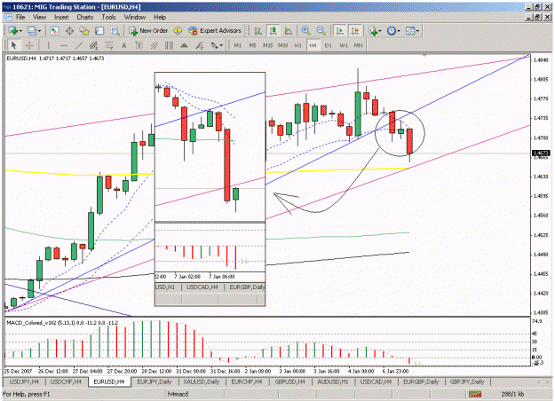Switch timeframe to D1
555x401 pixels.
coord(328,45)
